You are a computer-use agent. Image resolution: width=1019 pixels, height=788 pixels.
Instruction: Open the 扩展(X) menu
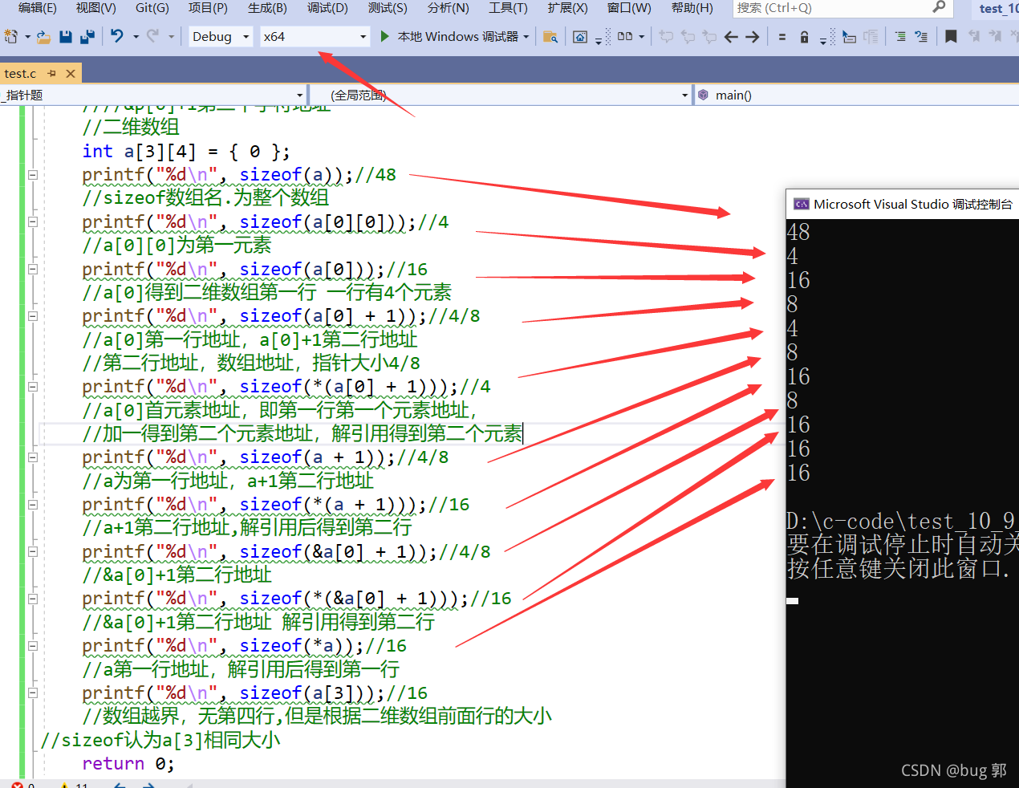coord(567,8)
